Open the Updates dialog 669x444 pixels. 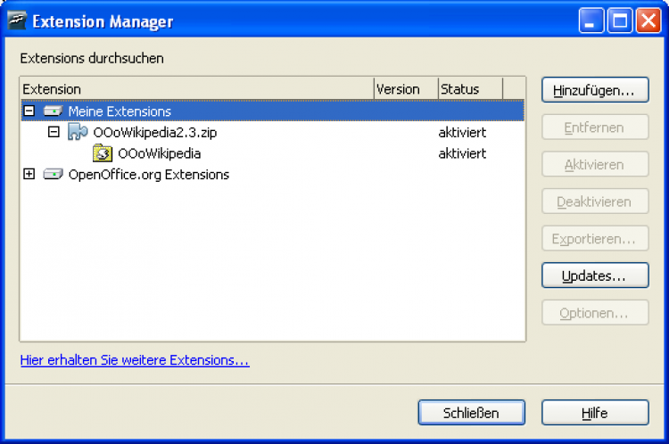click(594, 275)
